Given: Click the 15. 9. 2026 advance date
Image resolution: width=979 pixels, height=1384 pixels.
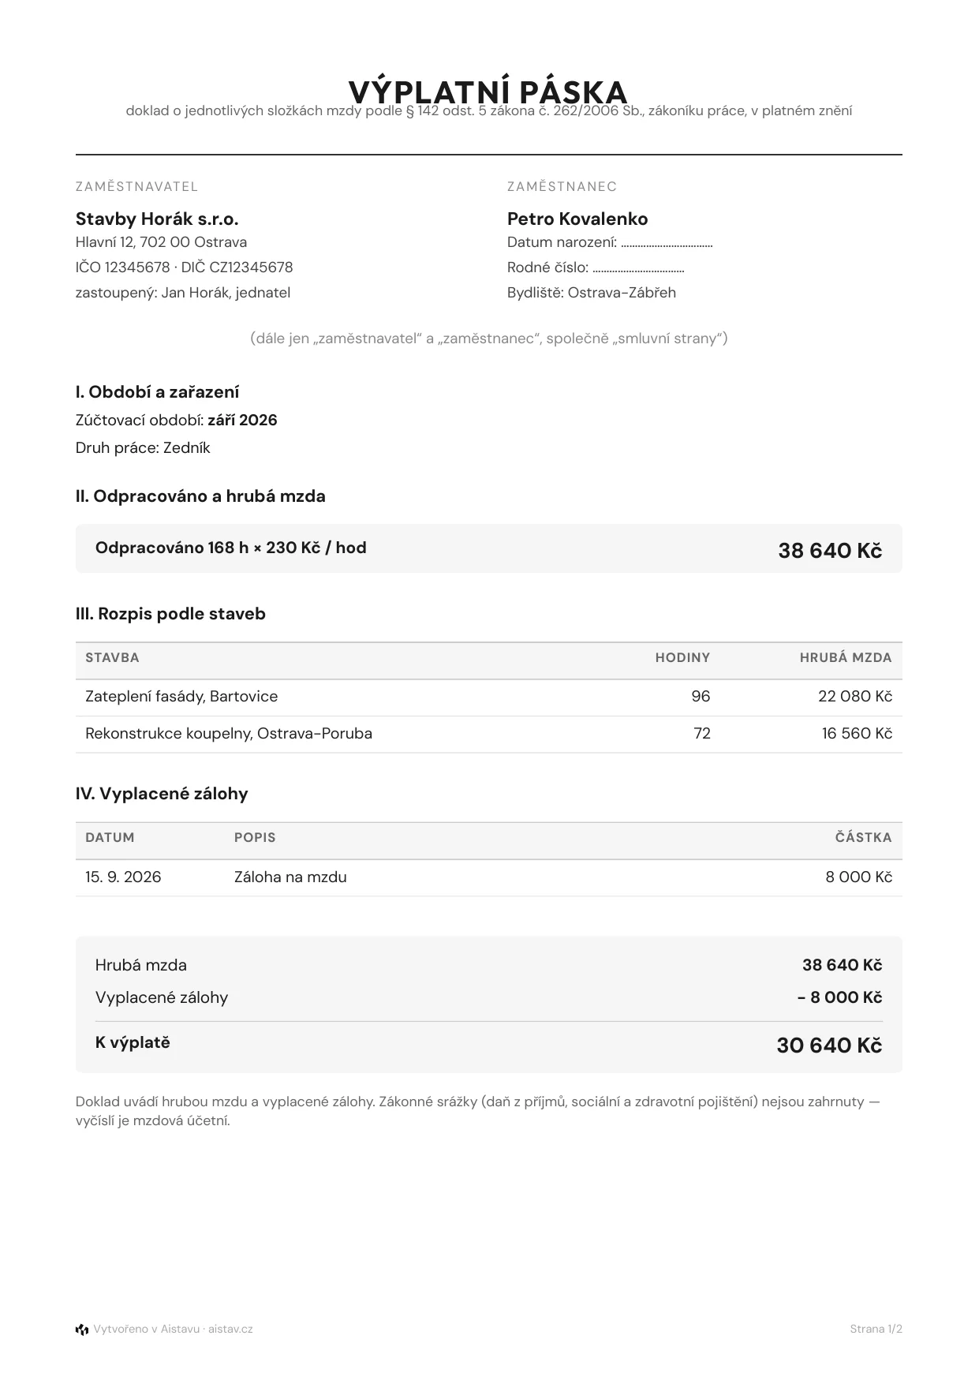Looking at the screenshot, I should point(123,877).
